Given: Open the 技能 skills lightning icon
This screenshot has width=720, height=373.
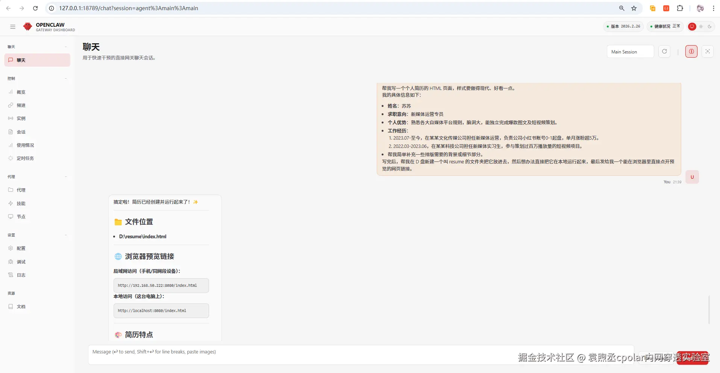Looking at the screenshot, I should 11,203.
